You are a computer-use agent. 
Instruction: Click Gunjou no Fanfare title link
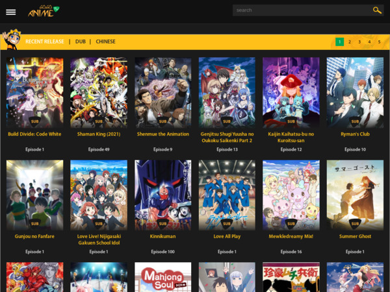click(34, 236)
